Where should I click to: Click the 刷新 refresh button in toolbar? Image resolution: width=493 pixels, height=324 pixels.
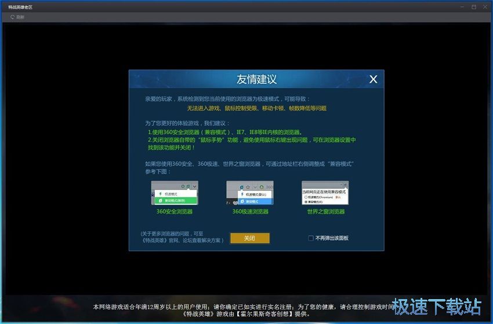pos(17,17)
